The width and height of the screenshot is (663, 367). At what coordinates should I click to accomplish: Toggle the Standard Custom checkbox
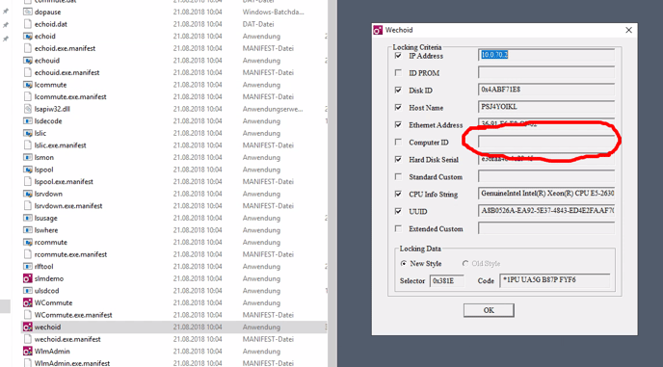coord(398,176)
